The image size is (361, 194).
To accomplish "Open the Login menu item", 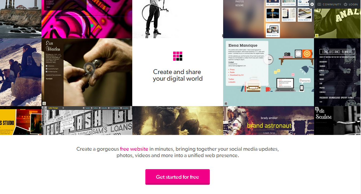I will point(353,4).
